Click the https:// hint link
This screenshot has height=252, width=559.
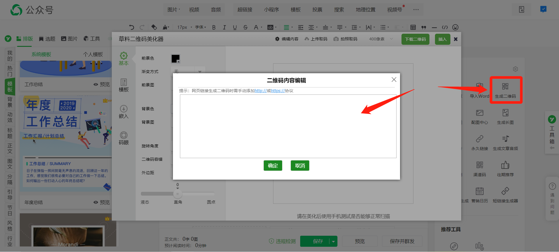(x=278, y=91)
